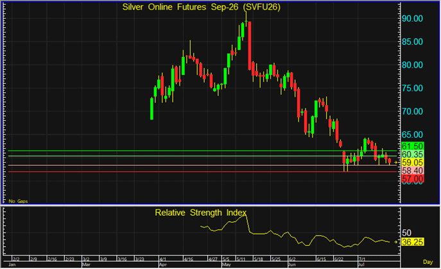
Task: Click the No Gaps label
Action: coord(18,201)
